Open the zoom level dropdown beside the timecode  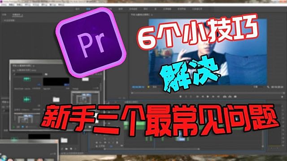point(155,87)
